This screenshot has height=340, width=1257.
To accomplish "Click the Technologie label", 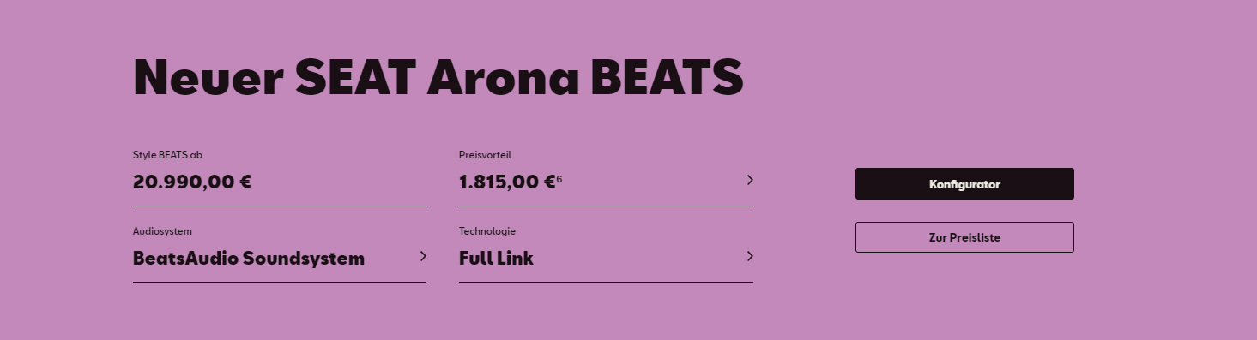I will pos(487,231).
